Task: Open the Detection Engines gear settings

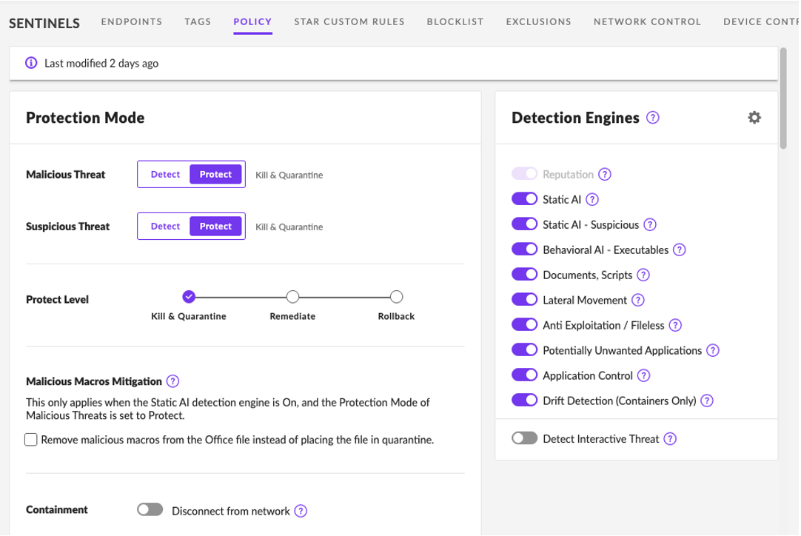Action: coord(754,118)
